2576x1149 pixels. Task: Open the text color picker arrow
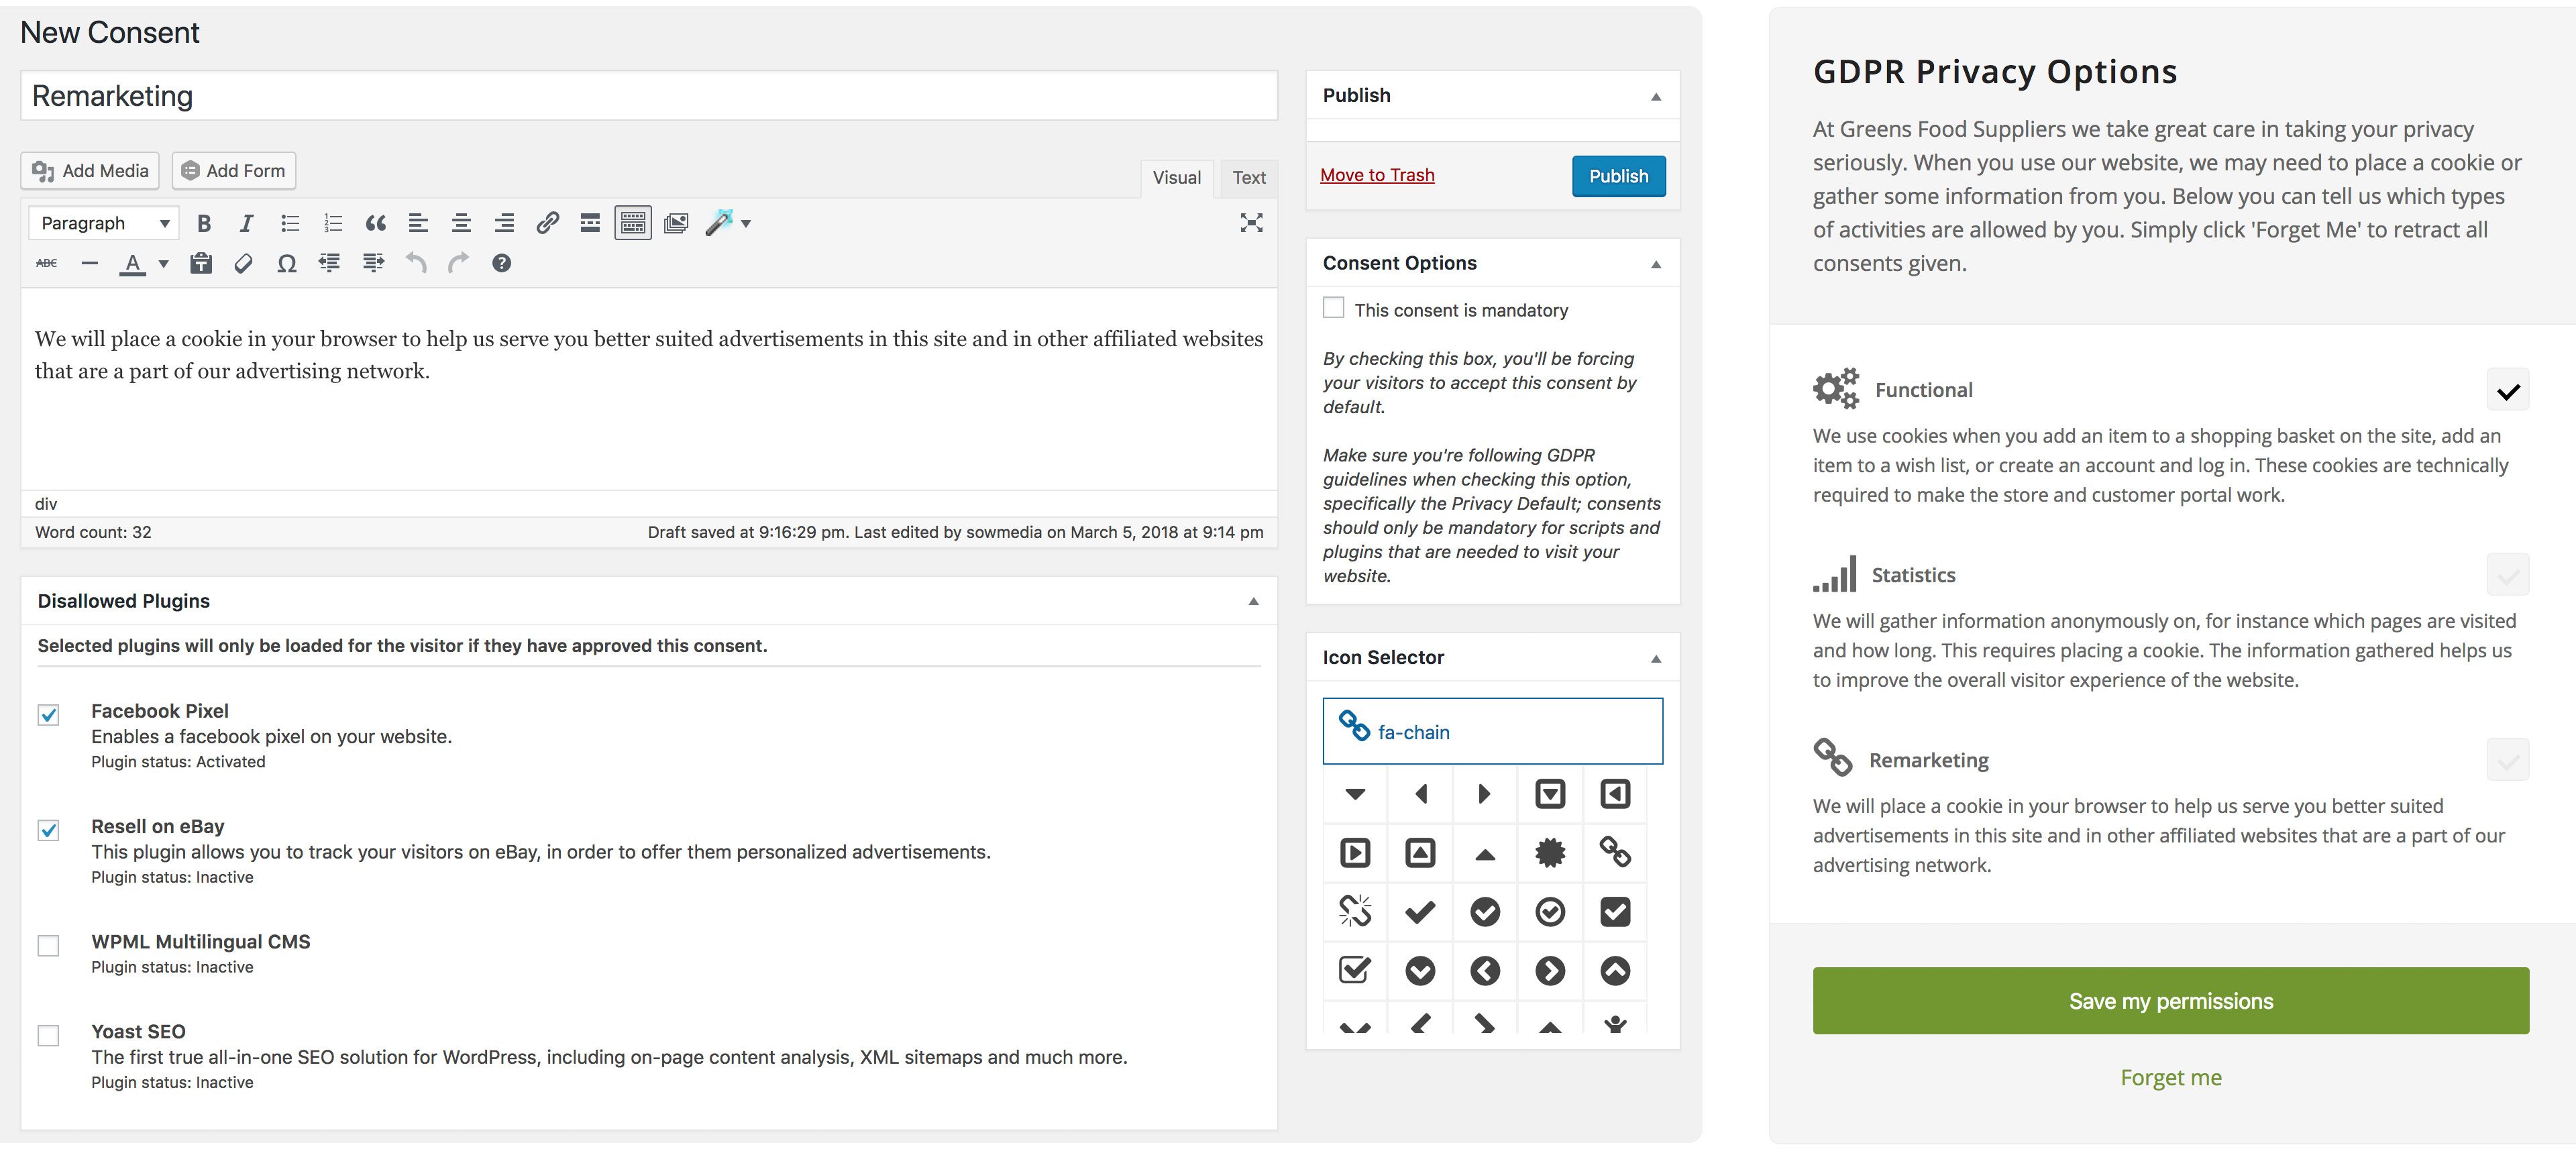[x=164, y=264]
